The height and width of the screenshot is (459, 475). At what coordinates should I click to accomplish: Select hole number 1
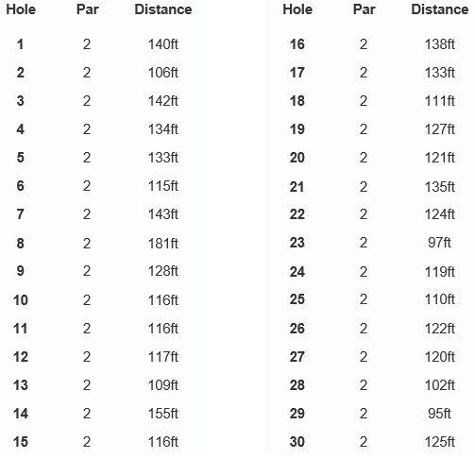coord(20,44)
